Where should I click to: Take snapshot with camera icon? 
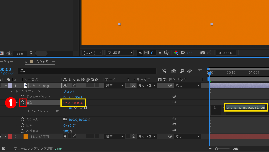[x=203, y=53]
